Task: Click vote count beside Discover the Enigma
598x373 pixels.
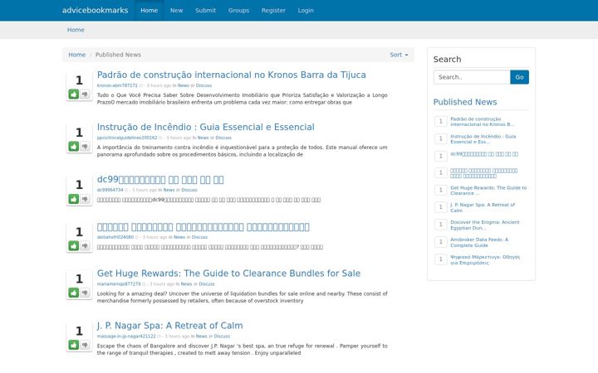Action: 440,225
